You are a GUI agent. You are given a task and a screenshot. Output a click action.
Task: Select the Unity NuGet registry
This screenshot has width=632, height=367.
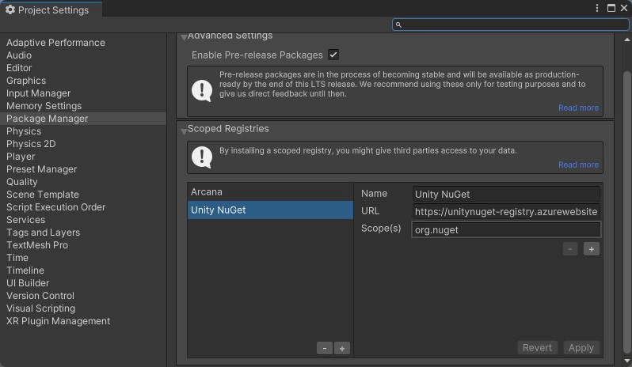pos(270,210)
